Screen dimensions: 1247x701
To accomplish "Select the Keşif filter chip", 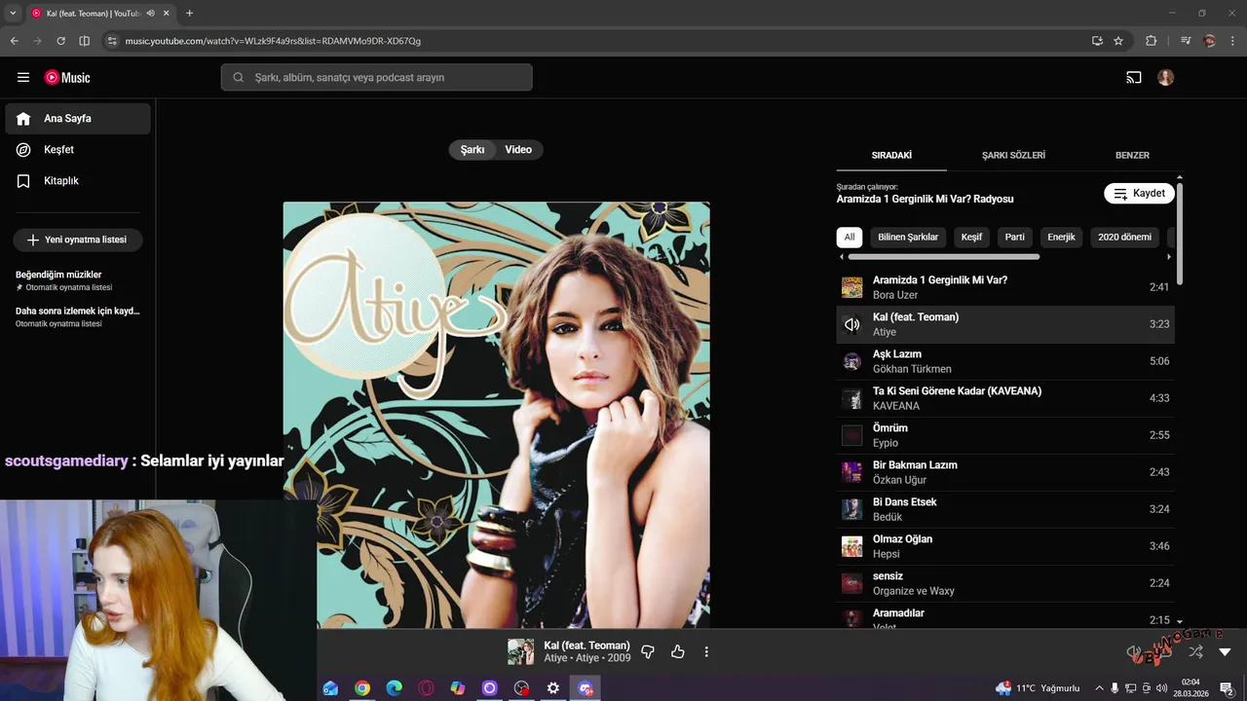I will click(971, 237).
